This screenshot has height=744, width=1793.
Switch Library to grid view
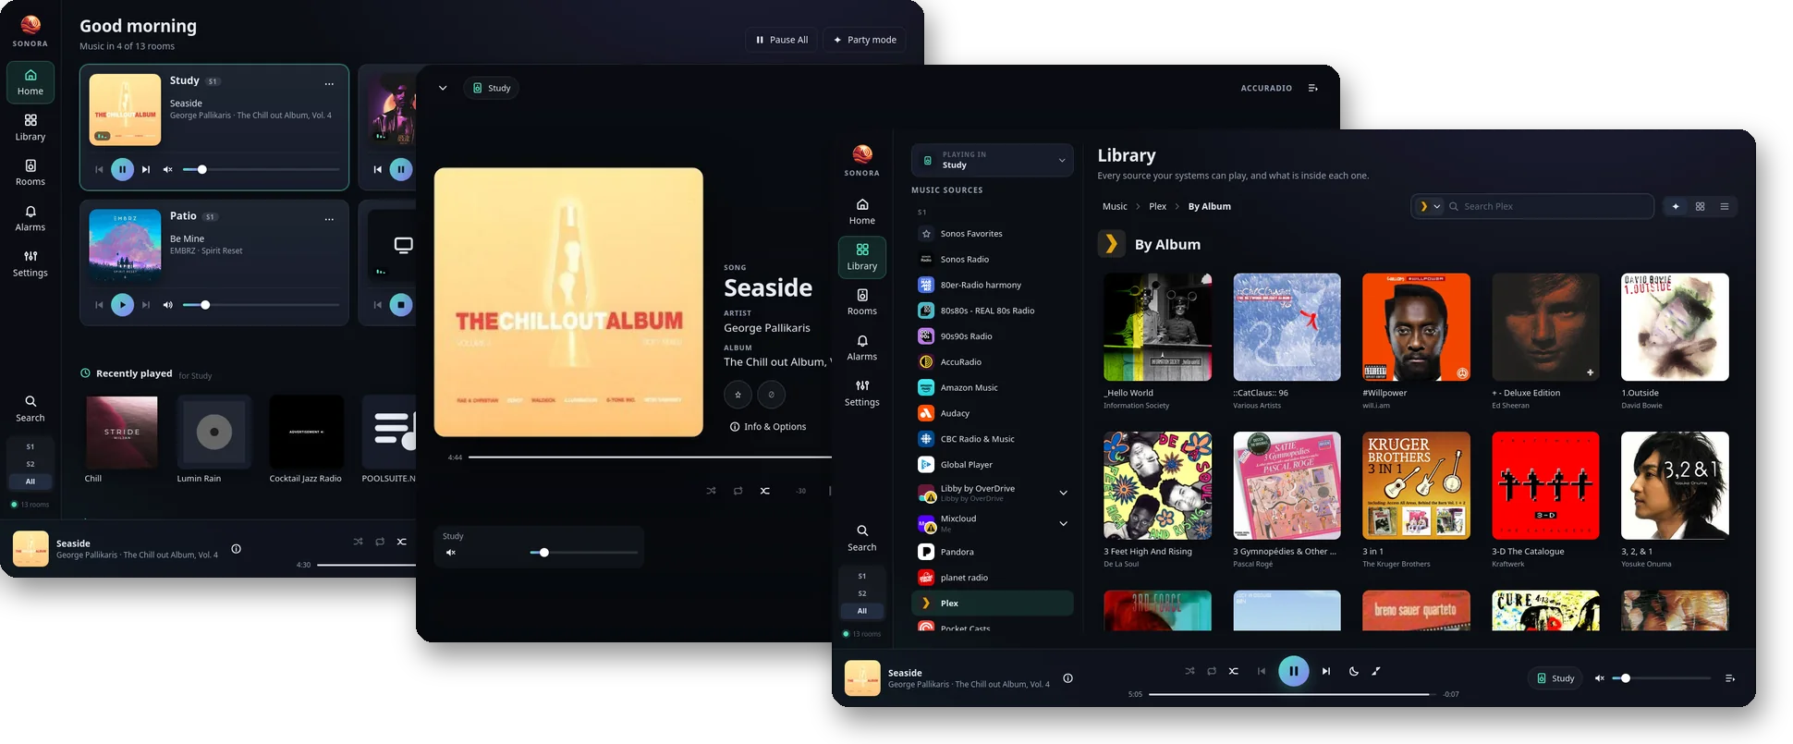(x=1700, y=206)
